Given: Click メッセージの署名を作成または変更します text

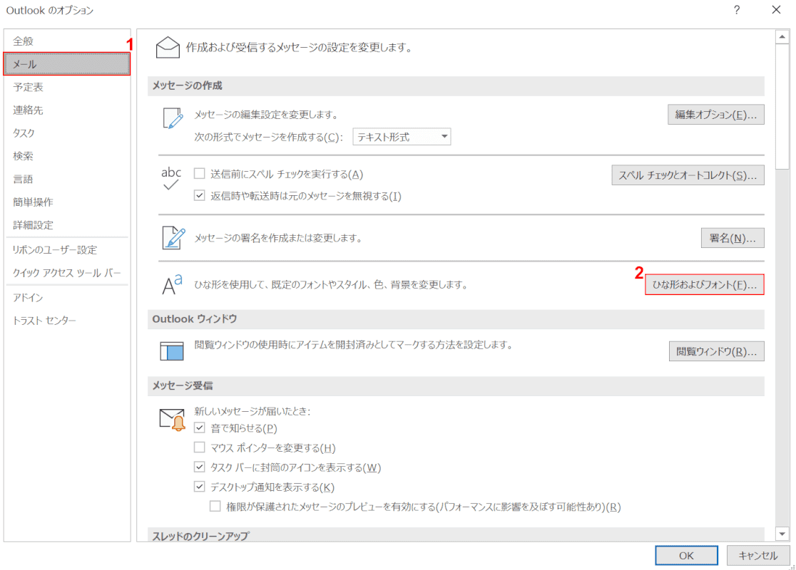Looking at the screenshot, I should 278,238.
